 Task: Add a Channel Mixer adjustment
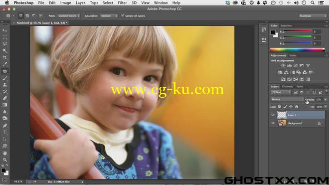pyautogui.click(x=305, y=72)
